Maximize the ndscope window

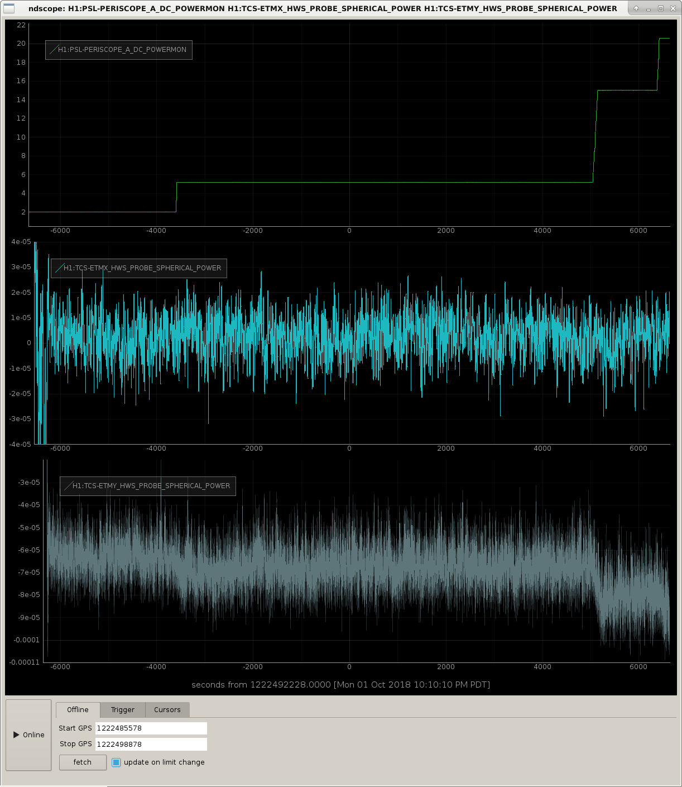[x=661, y=8]
